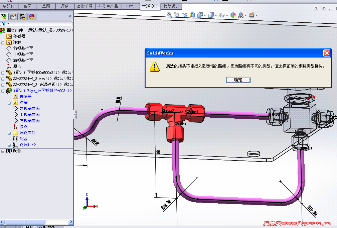
Task: Click 确定 in SolidWorks dialog
Action: click(238, 80)
